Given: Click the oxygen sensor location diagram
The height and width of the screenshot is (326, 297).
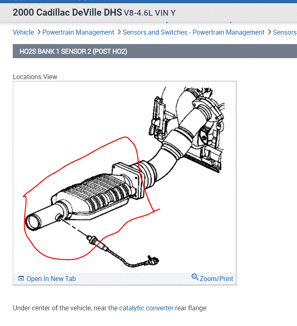Looking at the screenshot, I should coord(124,177).
